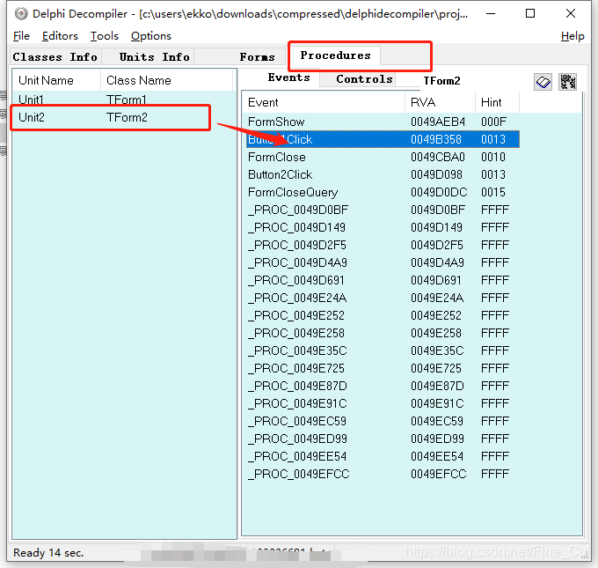Close the Delphi Decompiler window

(x=571, y=14)
